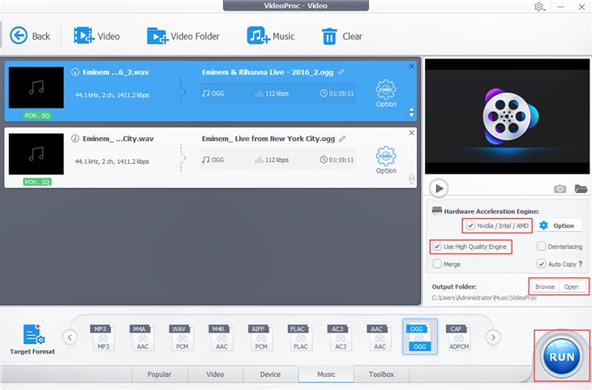
Task: Open Auto Copy help question mark
Action: [x=581, y=264]
